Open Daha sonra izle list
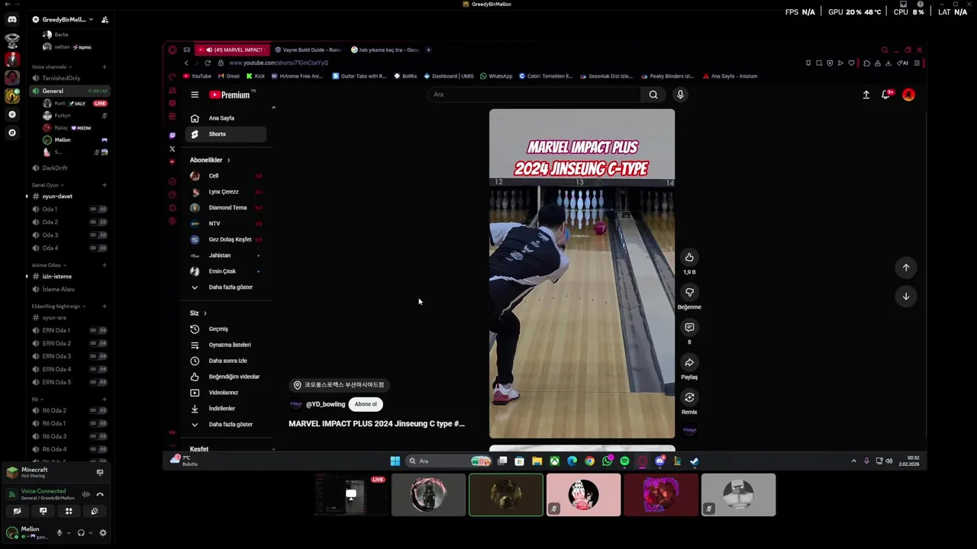Viewport: 977px width, 549px height. pos(227,361)
